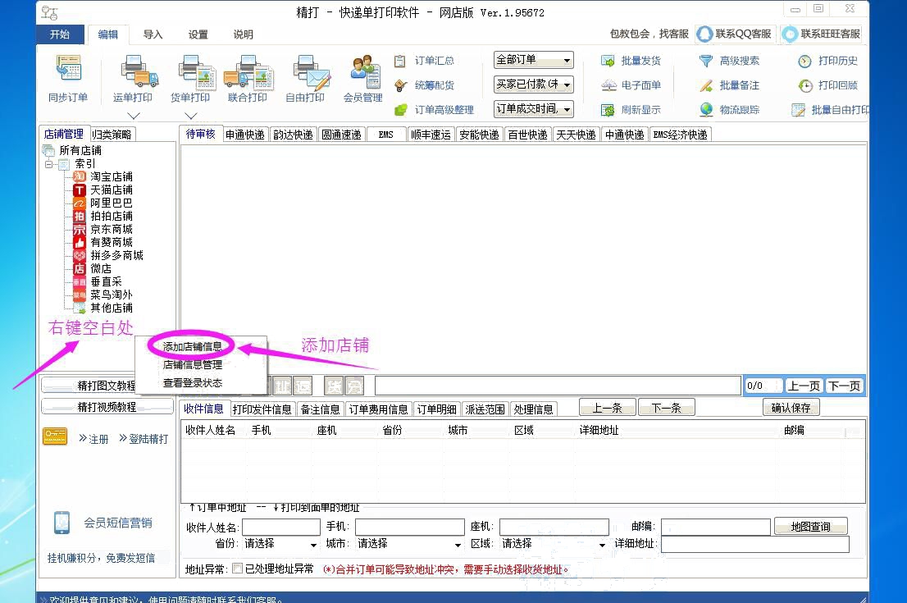
Task: Click 物流跟踪 logistics tracking icon
Action: 706,110
